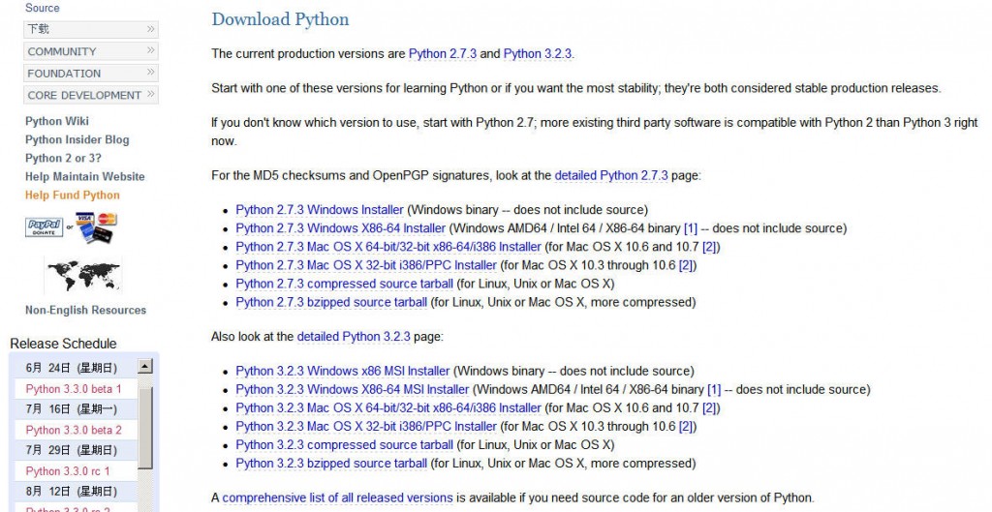The height and width of the screenshot is (512, 992).
Task: Download Python 3.2.3 Windows X86-64 MSI Installer
Action: [353, 389]
